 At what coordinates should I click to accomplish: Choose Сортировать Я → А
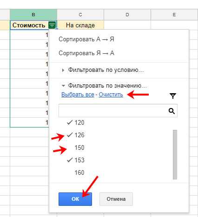86,53
